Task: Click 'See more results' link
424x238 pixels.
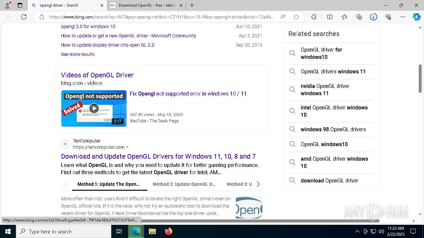Action: pos(78,54)
